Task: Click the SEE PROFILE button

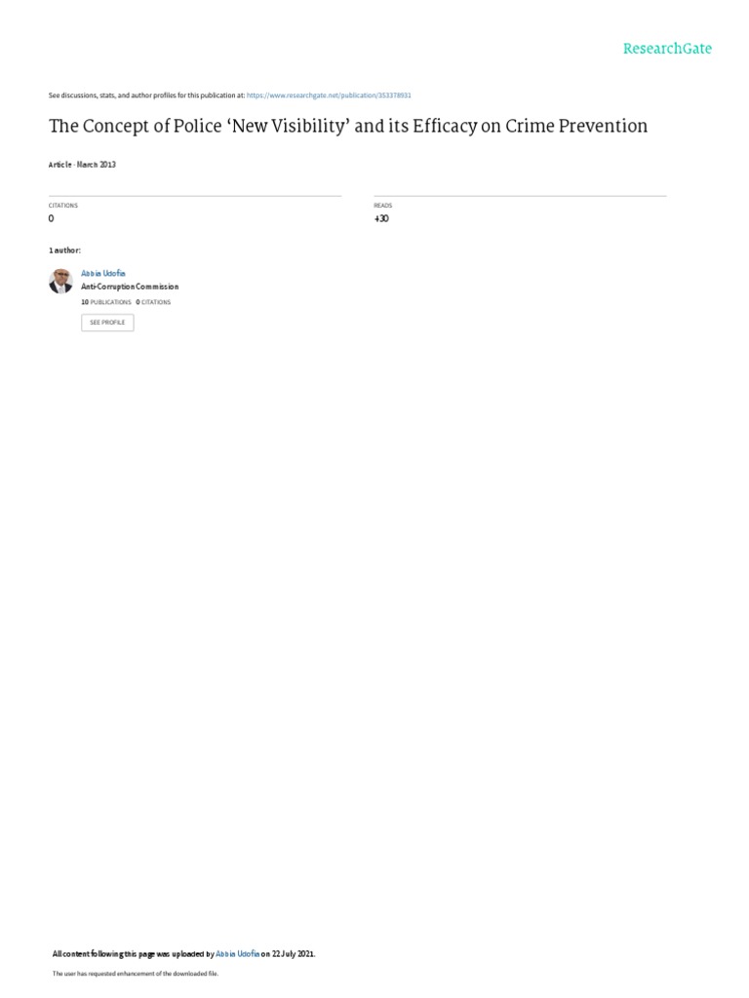Action: [107, 323]
